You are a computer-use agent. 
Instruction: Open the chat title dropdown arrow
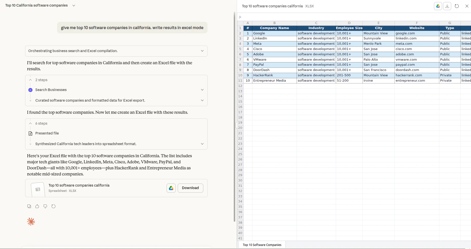[74, 6]
